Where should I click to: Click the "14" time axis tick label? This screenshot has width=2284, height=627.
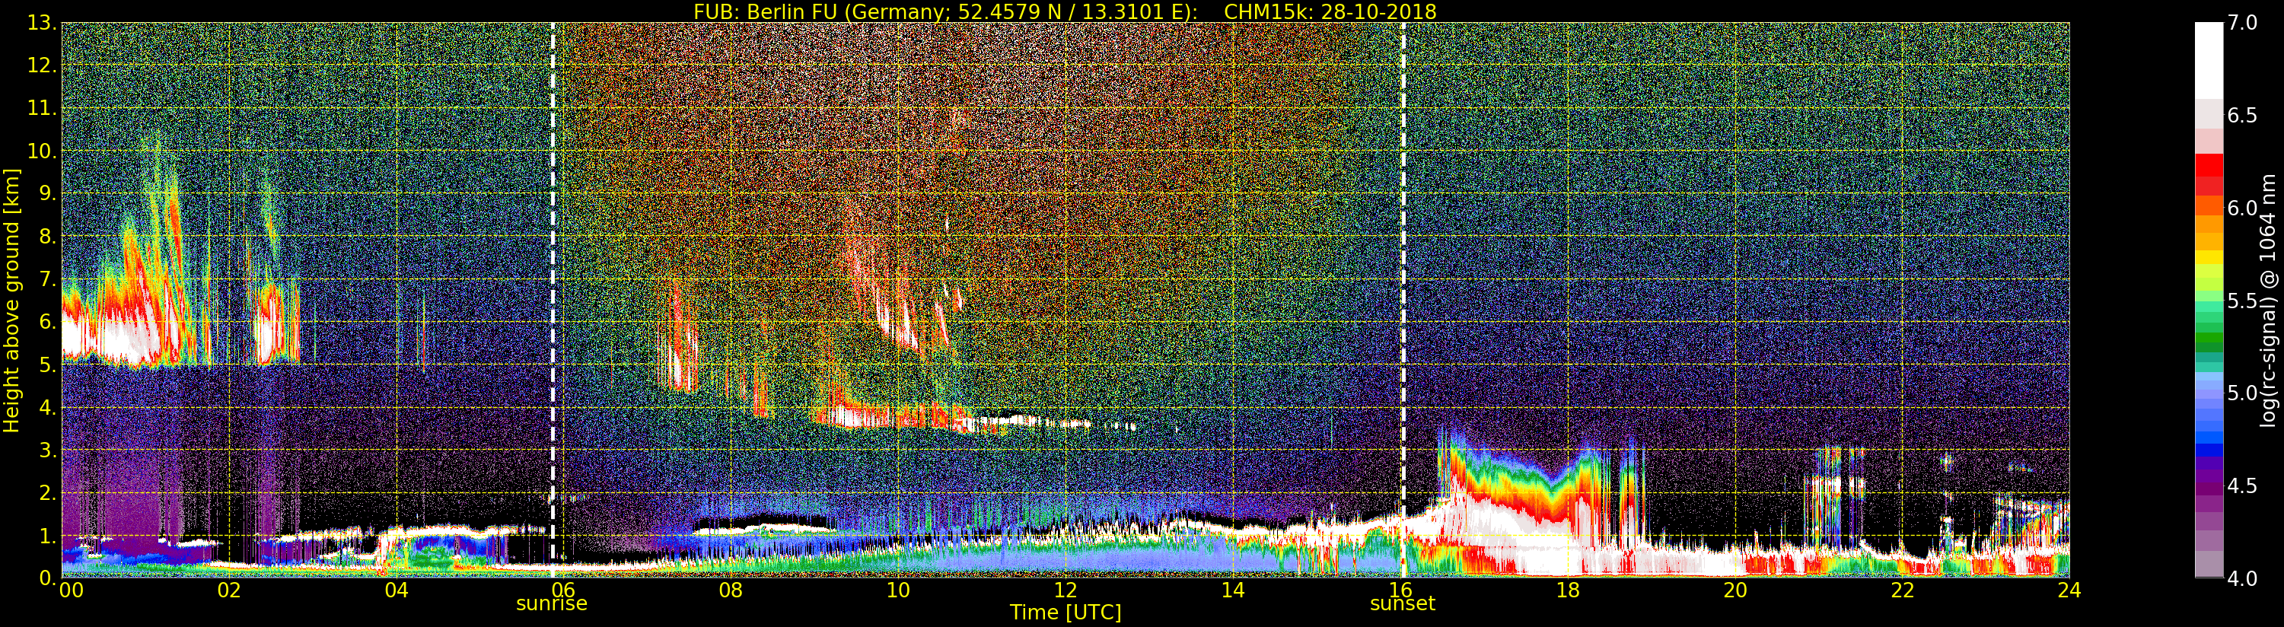pos(1233,590)
